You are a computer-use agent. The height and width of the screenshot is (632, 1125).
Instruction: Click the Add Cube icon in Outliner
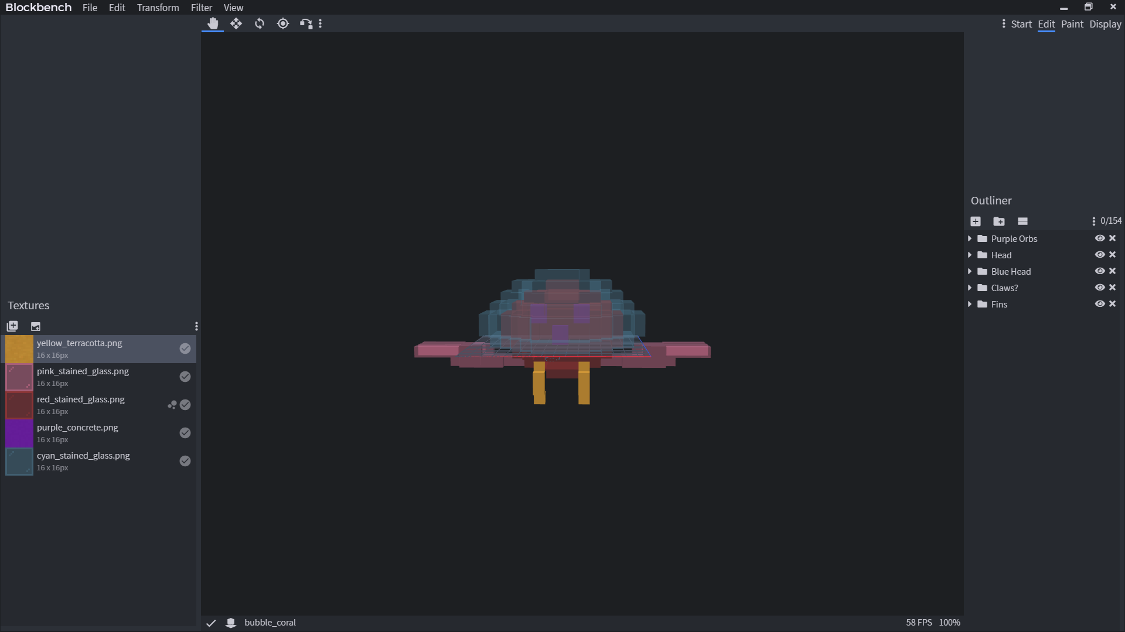pyautogui.click(x=976, y=221)
